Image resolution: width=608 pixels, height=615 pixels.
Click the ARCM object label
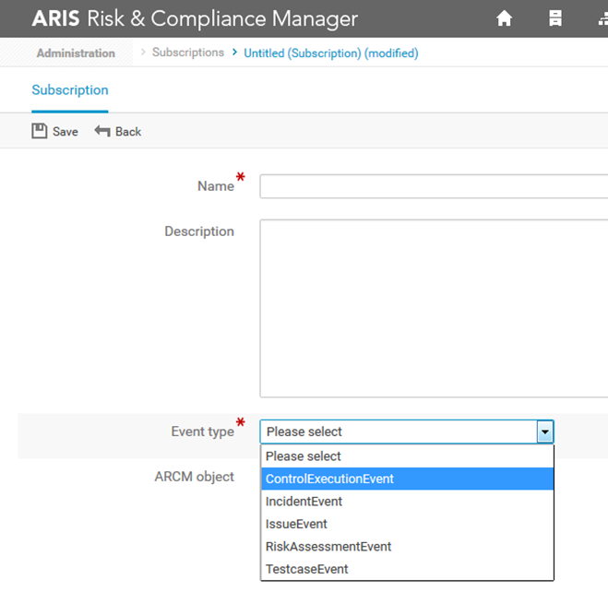click(195, 477)
